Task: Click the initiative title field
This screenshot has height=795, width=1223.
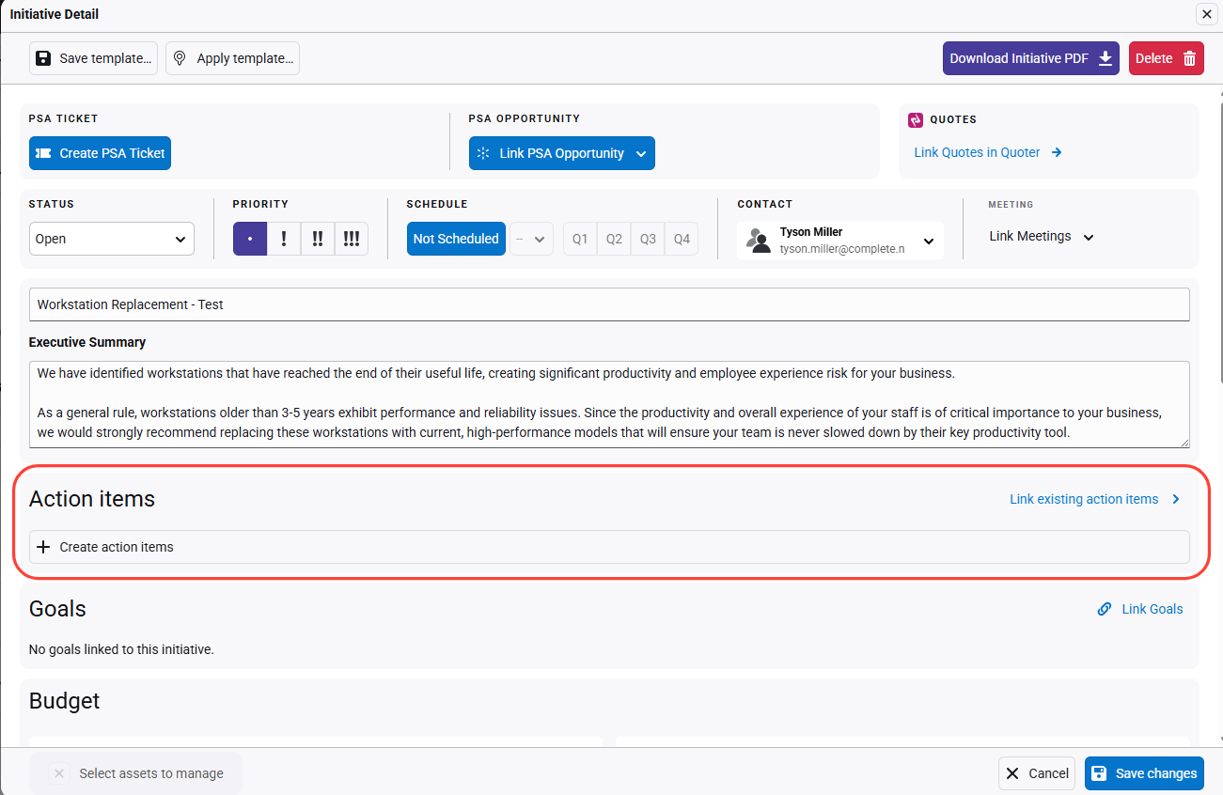Action: coord(609,304)
